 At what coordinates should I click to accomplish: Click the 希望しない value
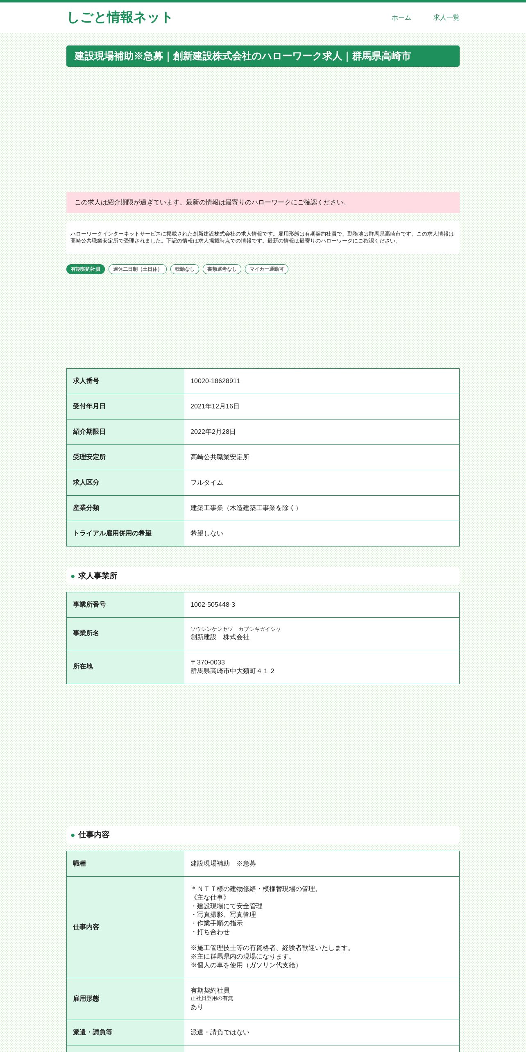point(207,533)
